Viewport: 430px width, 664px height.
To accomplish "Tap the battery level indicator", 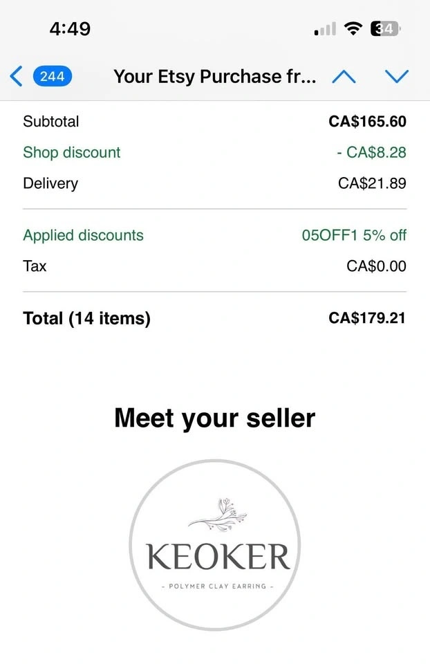I will (386, 29).
